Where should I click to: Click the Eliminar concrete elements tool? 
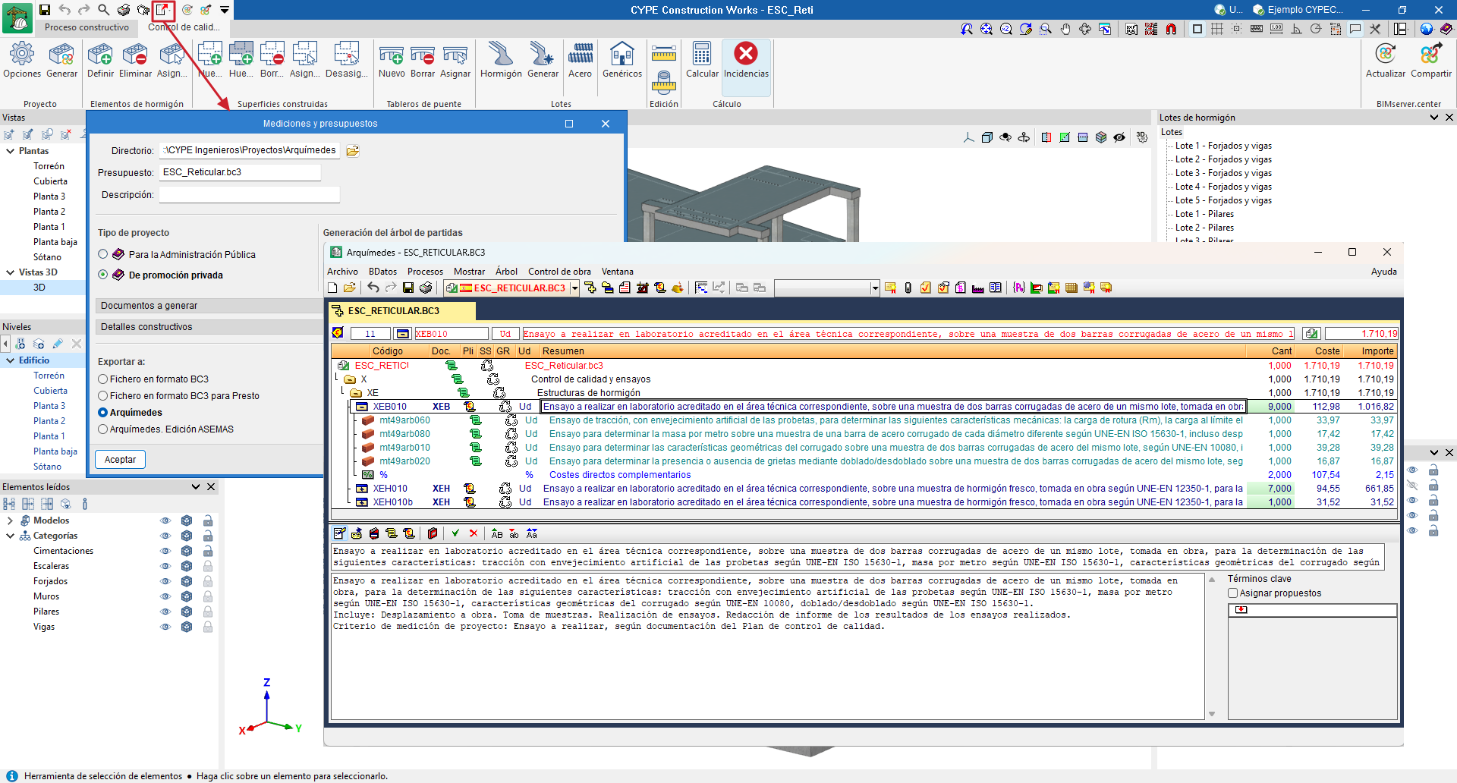(x=135, y=60)
